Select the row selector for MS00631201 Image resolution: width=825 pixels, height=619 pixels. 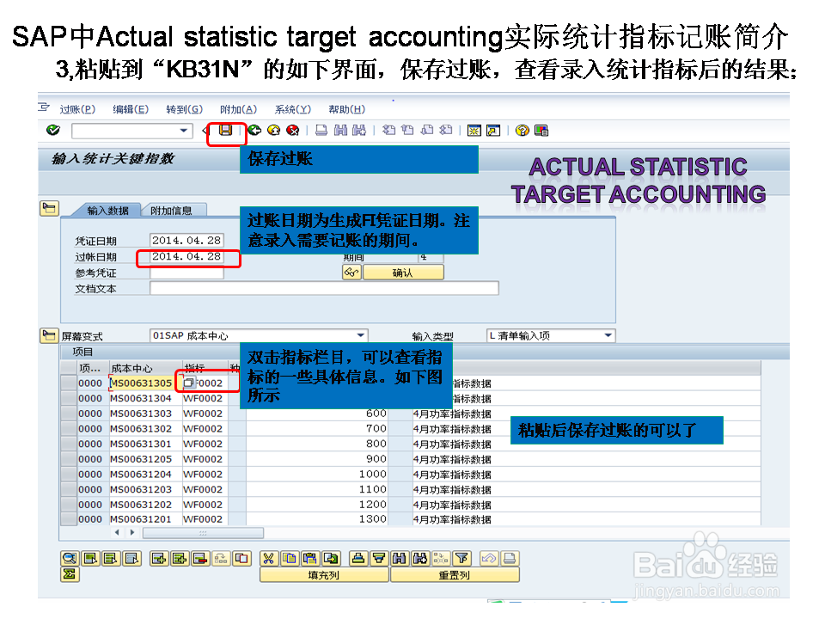(69, 519)
